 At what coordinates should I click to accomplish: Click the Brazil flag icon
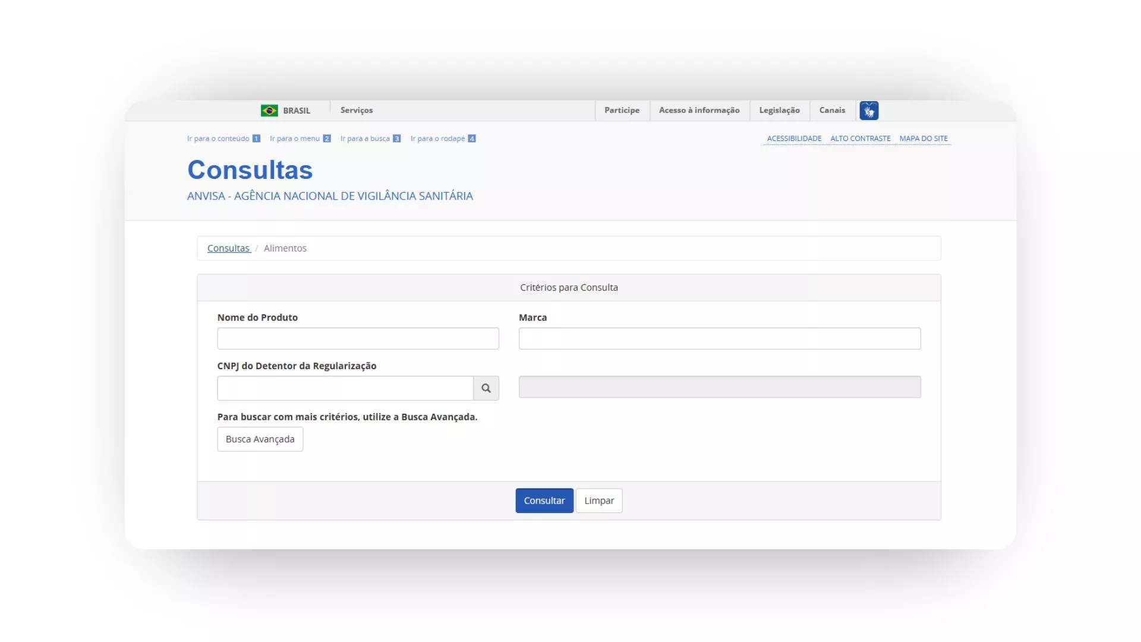pos(269,111)
